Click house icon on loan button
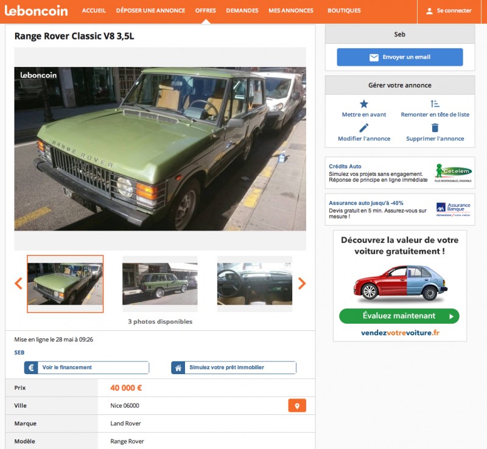The height and width of the screenshot is (449, 487). (x=178, y=367)
